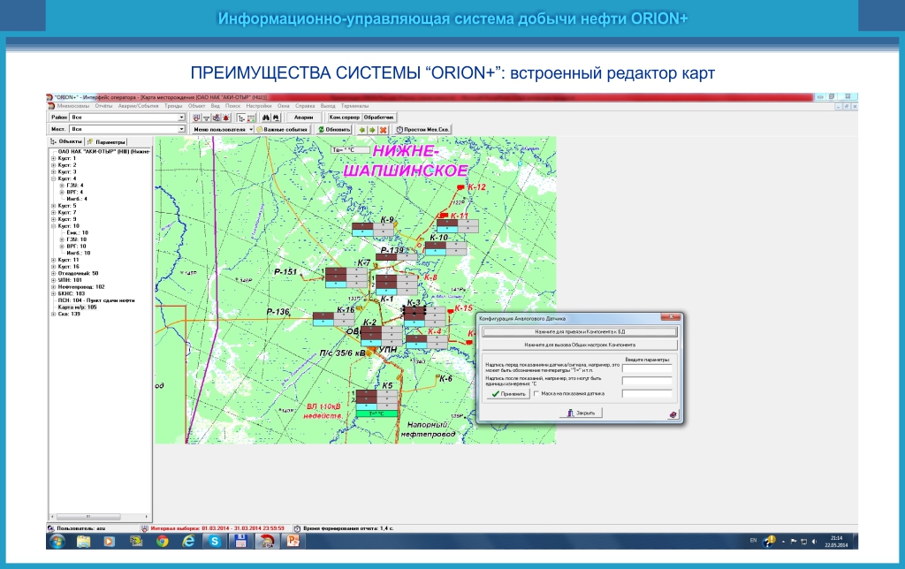The height and width of the screenshot is (569, 905).
Task: Switch to the 'Объекты' tab
Action: pyautogui.click(x=66, y=141)
